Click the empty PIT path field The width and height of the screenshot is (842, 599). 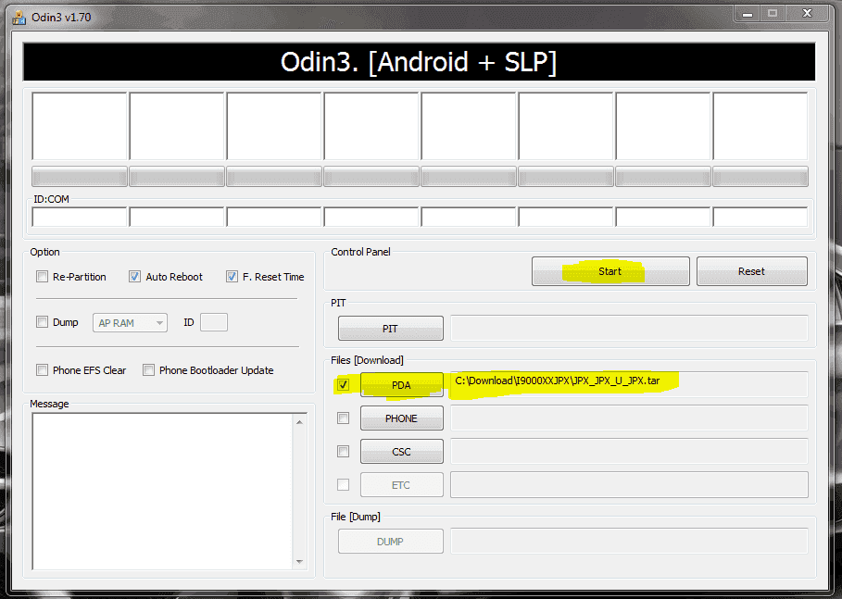pyautogui.click(x=629, y=328)
